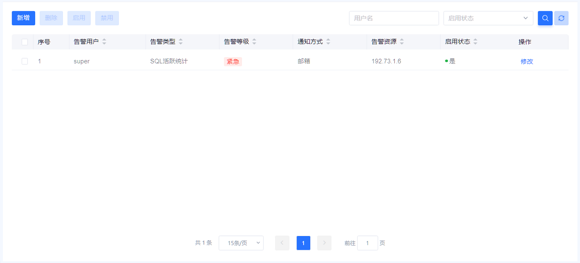The image size is (580, 263).
Task: Sort by 告警等级 column sort arrows
Action: [254, 42]
